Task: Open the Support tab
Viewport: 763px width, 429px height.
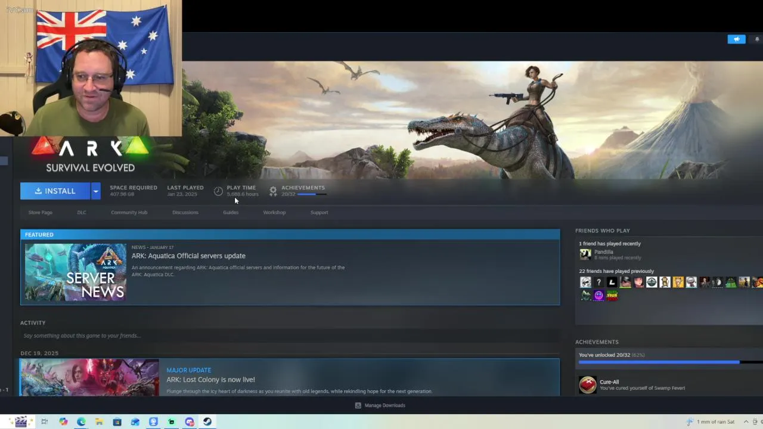Action: click(319, 212)
